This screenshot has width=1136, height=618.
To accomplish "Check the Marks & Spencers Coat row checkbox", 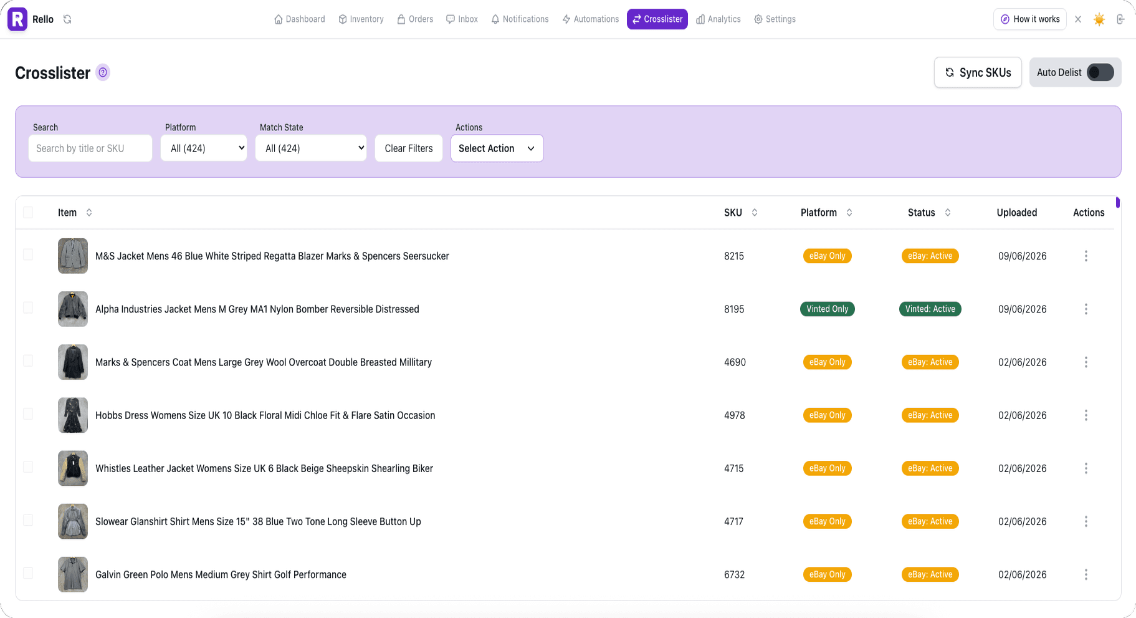I will click(28, 360).
